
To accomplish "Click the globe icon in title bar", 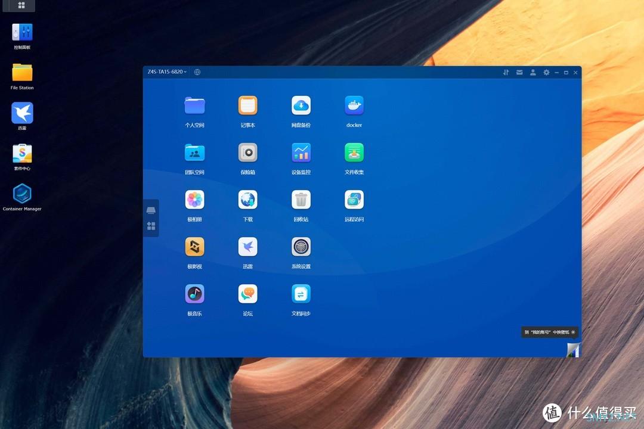I will click(197, 72).
